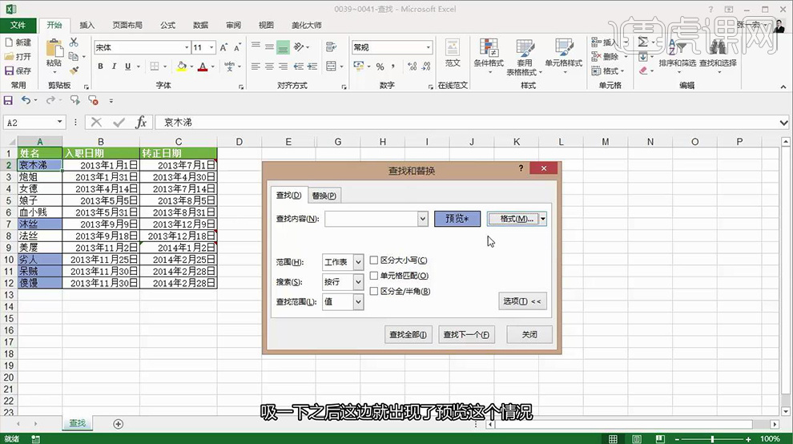Switch to the 公式 (Formulas) ribbon tab
793x444 pixels.
pos(167,25)
